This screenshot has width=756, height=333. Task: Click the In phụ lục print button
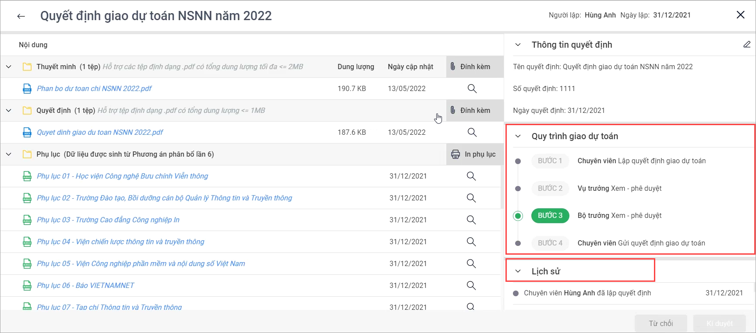[474, 154]
